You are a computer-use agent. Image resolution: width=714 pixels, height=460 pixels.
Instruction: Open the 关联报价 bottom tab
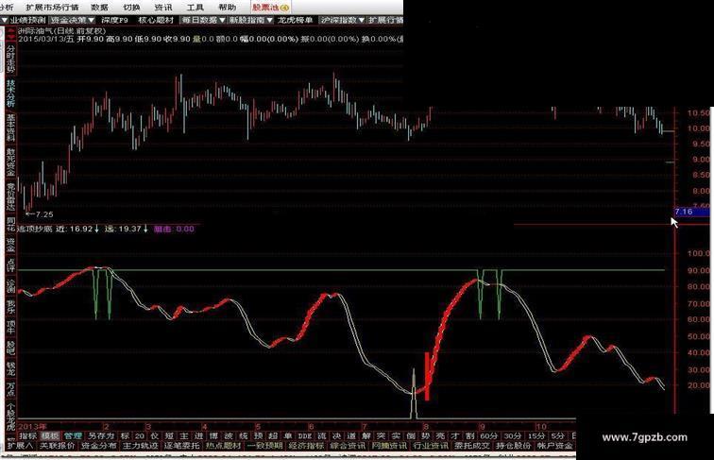tap(57, 446)
